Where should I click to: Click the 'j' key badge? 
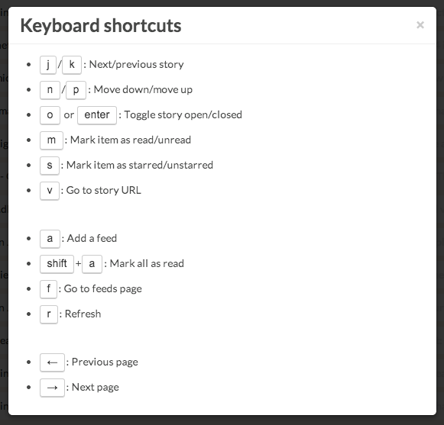coord(48,65)
